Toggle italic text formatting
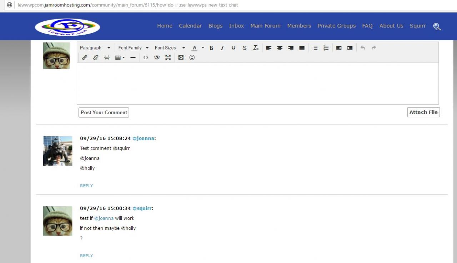The height and width of the screenshot is (263, 457). coord(222,48)
